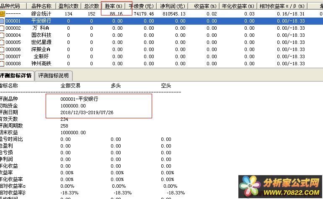323x199 pixels.
Task: Select the 深振业A row
Action: 162,49
